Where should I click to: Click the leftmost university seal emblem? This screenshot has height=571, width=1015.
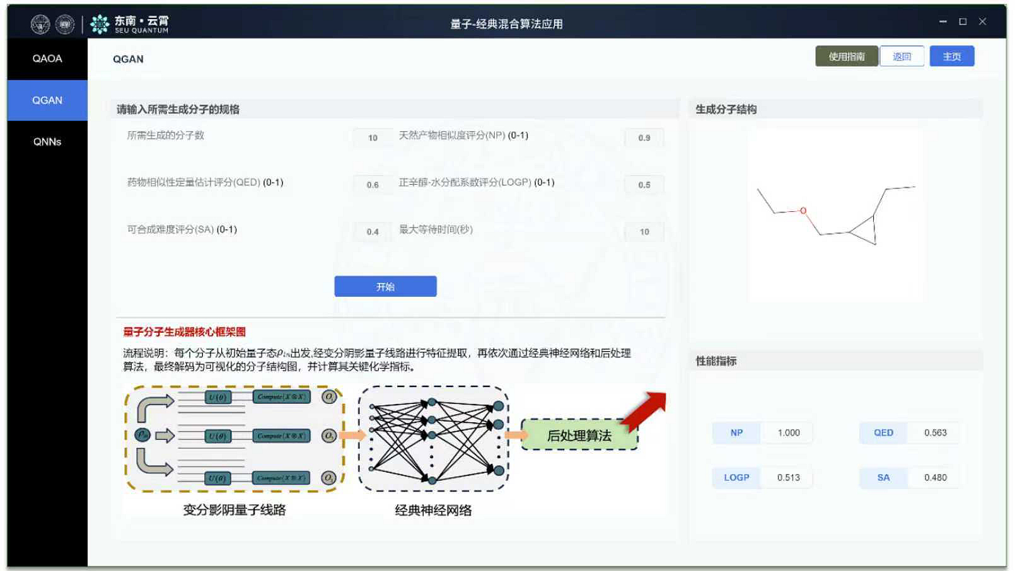40,23
